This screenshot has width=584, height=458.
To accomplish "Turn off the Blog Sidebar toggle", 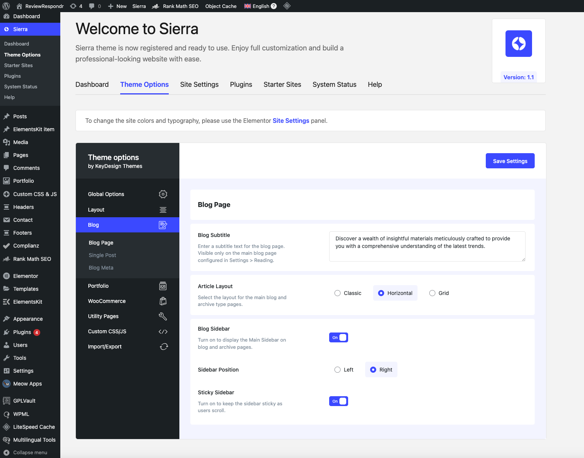I will pyautogui.click(x=339, y=337).
